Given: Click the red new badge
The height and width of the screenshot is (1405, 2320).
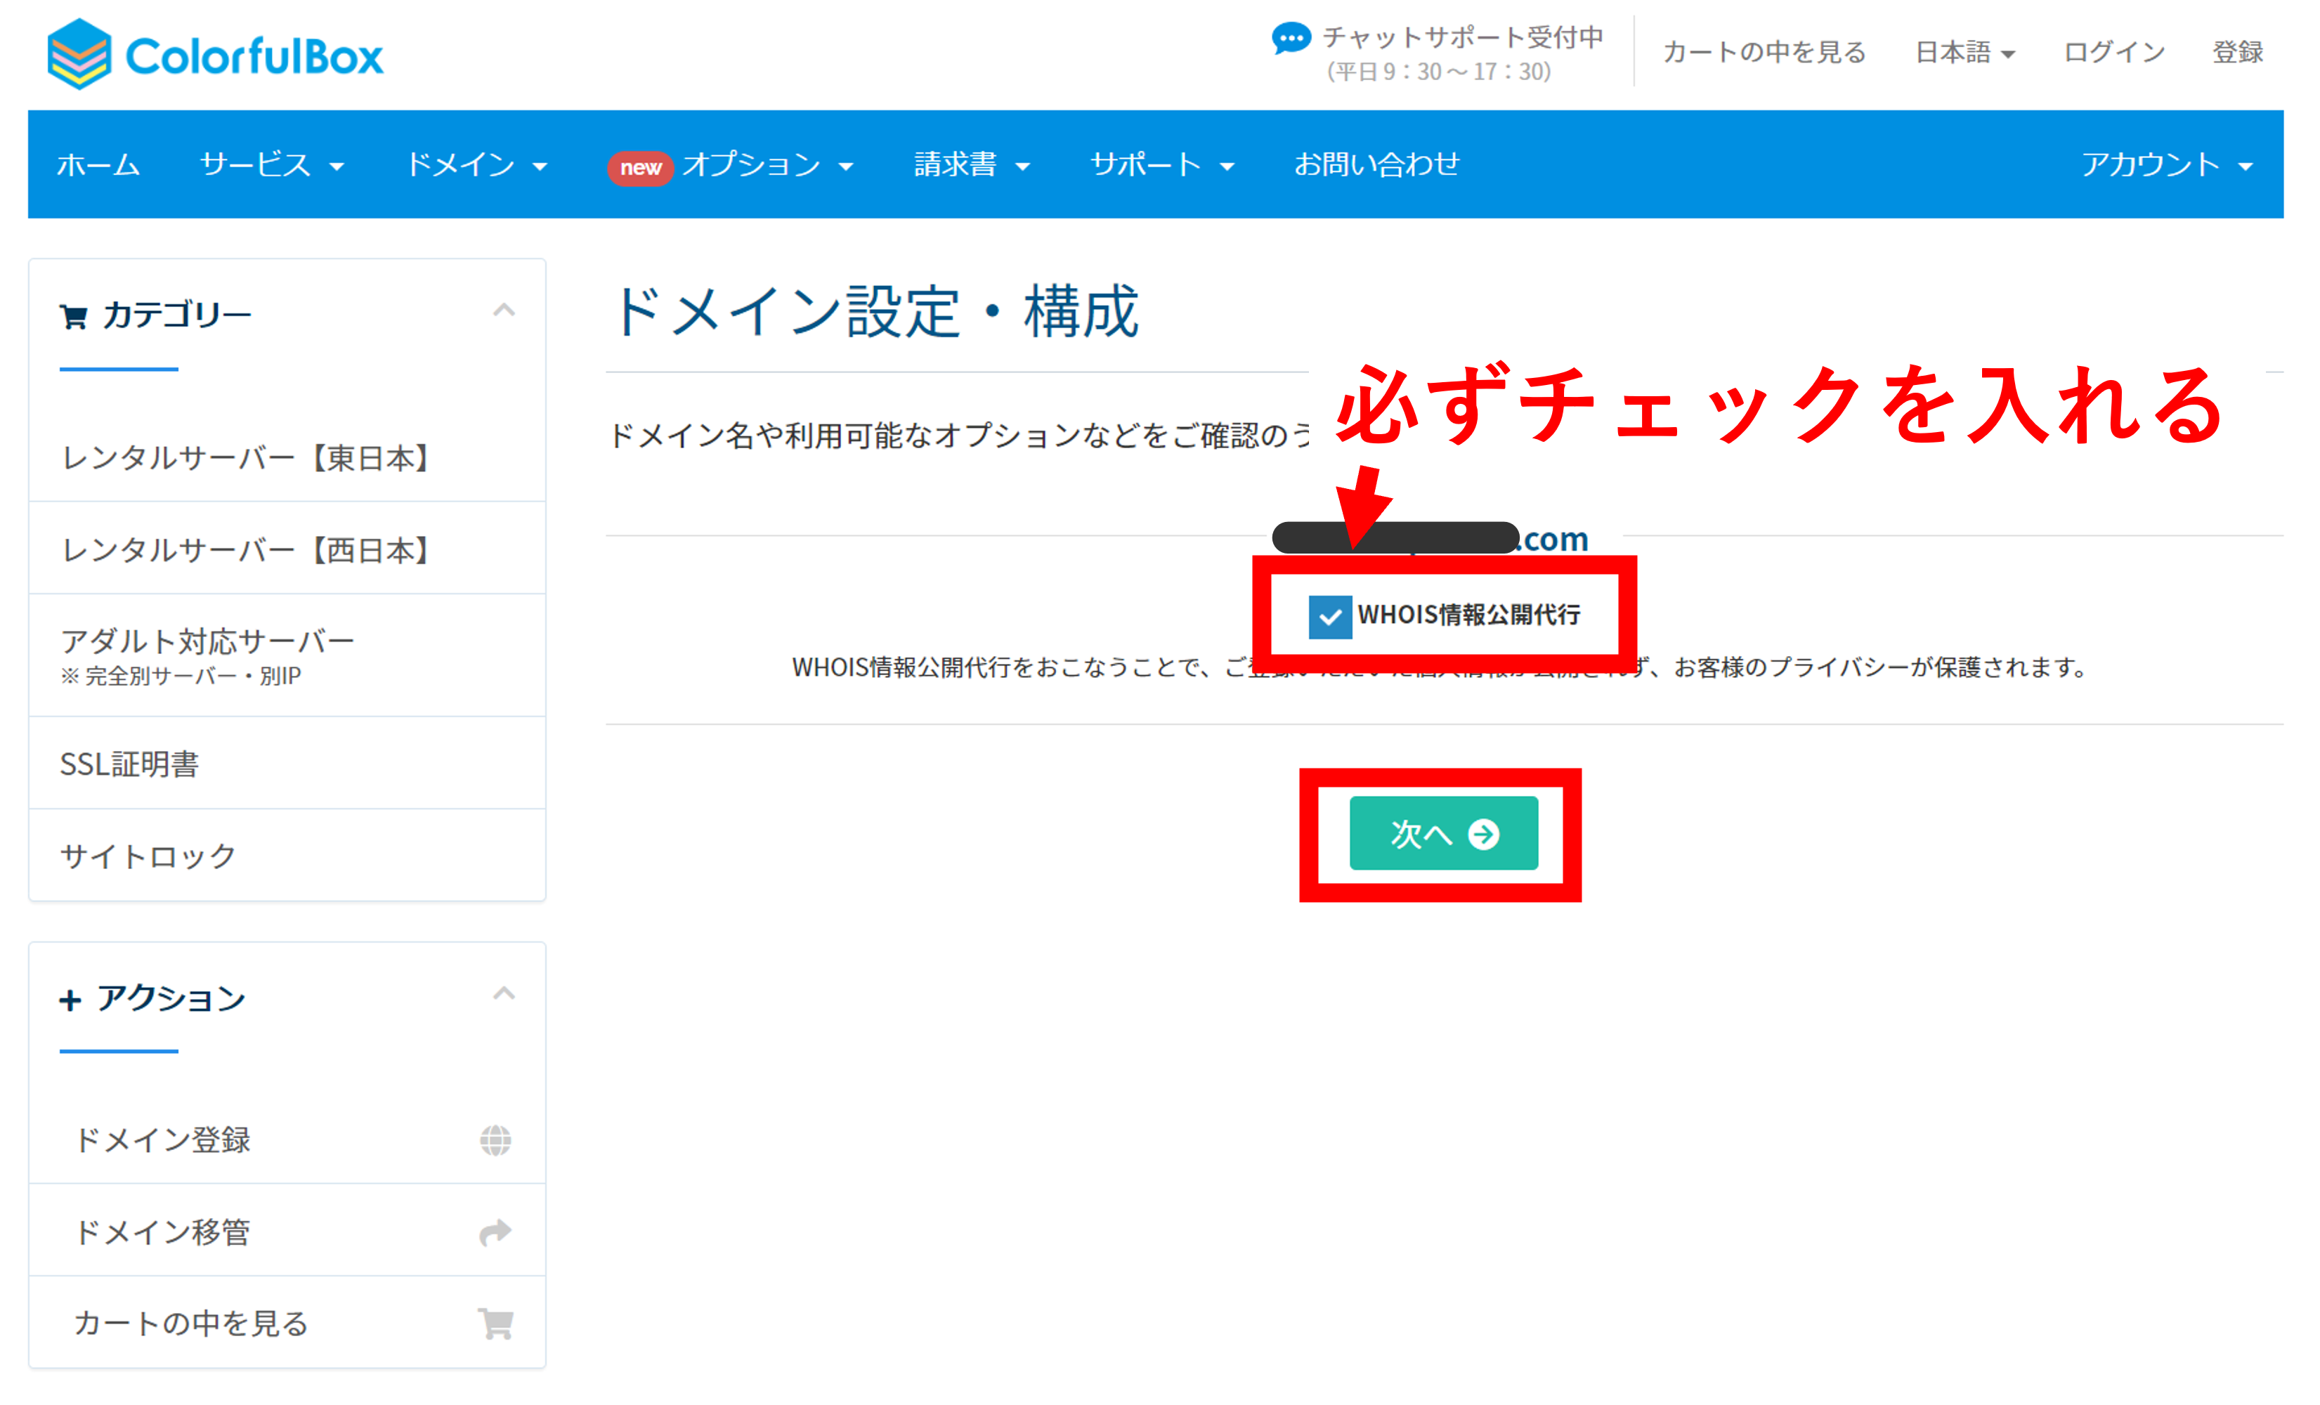Looking at the screenshot, I should (640, 168).
